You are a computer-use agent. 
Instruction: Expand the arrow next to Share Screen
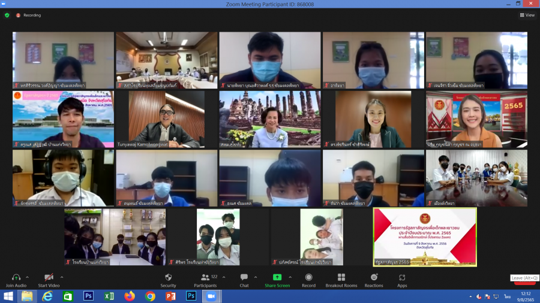point(290,277)
